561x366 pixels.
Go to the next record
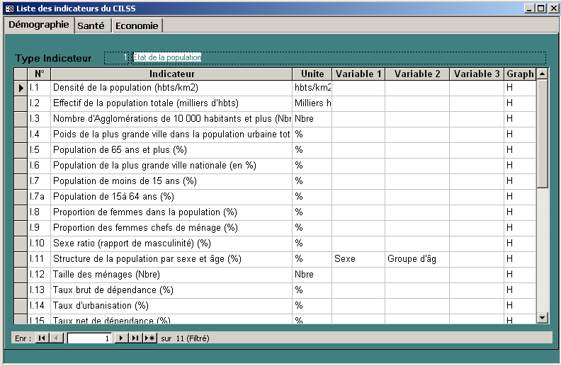pos(121,338)
